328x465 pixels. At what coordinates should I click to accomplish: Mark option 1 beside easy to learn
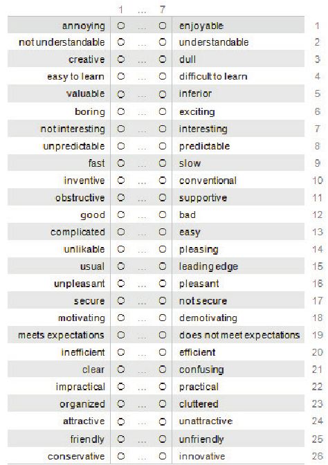[120, 77]
